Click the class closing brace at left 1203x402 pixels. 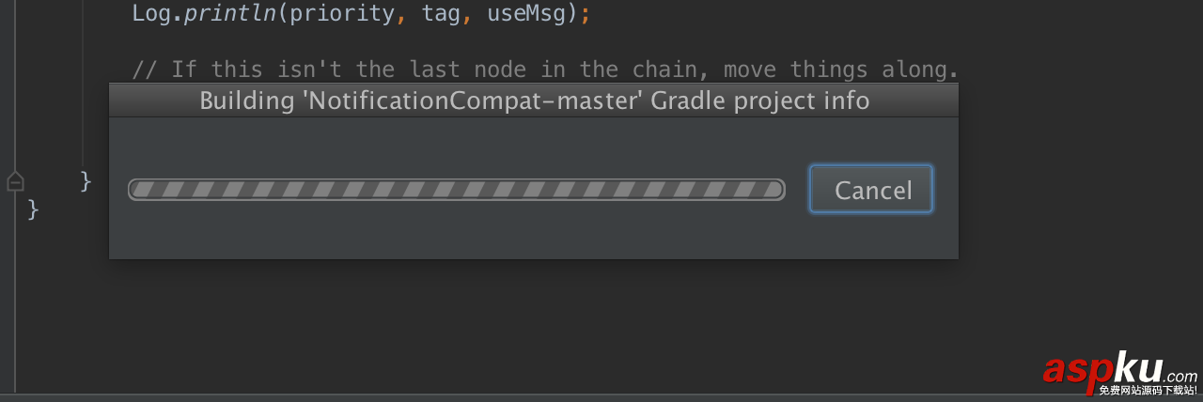click(x=34, y=209)
